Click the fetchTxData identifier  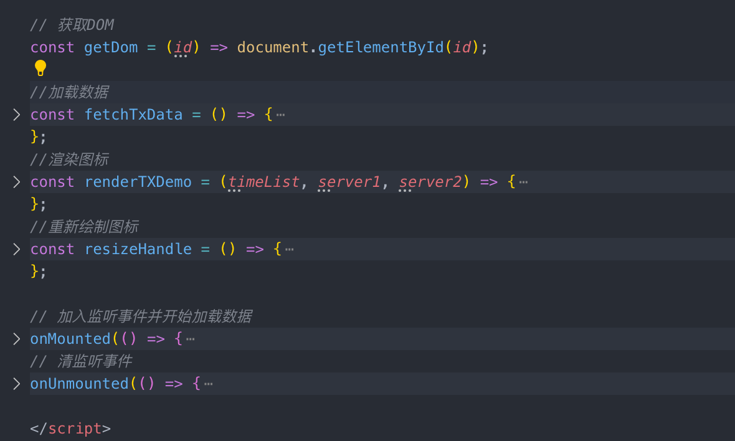(x=133, y=115)
